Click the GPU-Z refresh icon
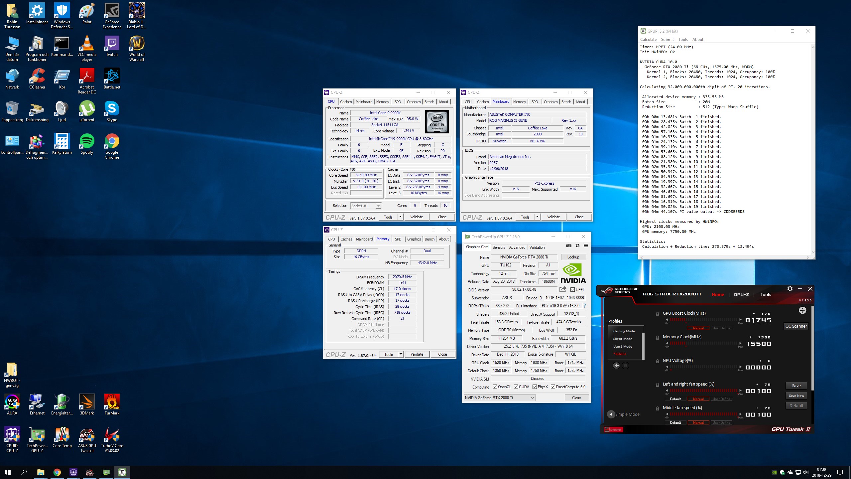This screenshot has height=479, width=851. click(x=577, y=245)
